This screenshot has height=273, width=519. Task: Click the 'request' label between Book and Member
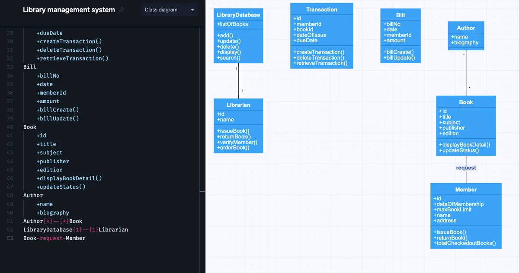point(466,168)
